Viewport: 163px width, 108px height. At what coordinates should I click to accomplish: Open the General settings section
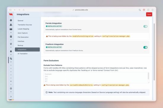27,21
